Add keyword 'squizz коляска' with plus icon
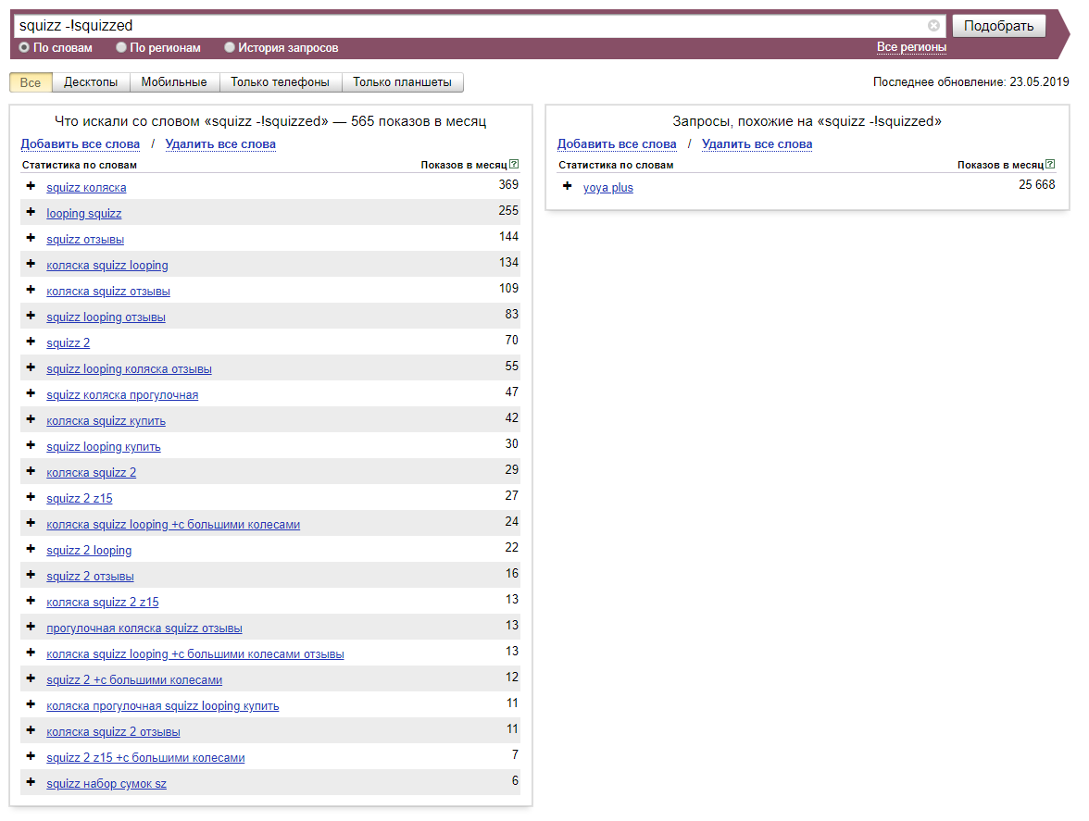This screenshot has width=1089, height=821. point(31,186)
